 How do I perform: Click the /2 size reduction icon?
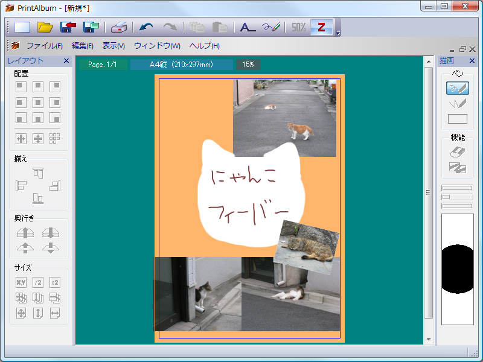click(39, 282)
